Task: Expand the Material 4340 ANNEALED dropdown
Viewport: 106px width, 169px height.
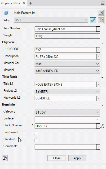Action: click(x=67, y=71)
